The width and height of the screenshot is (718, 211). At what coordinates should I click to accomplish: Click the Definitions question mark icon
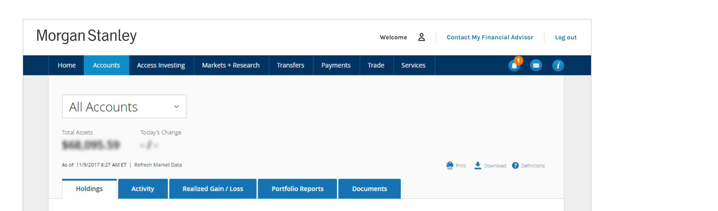(x=515, y=166)
